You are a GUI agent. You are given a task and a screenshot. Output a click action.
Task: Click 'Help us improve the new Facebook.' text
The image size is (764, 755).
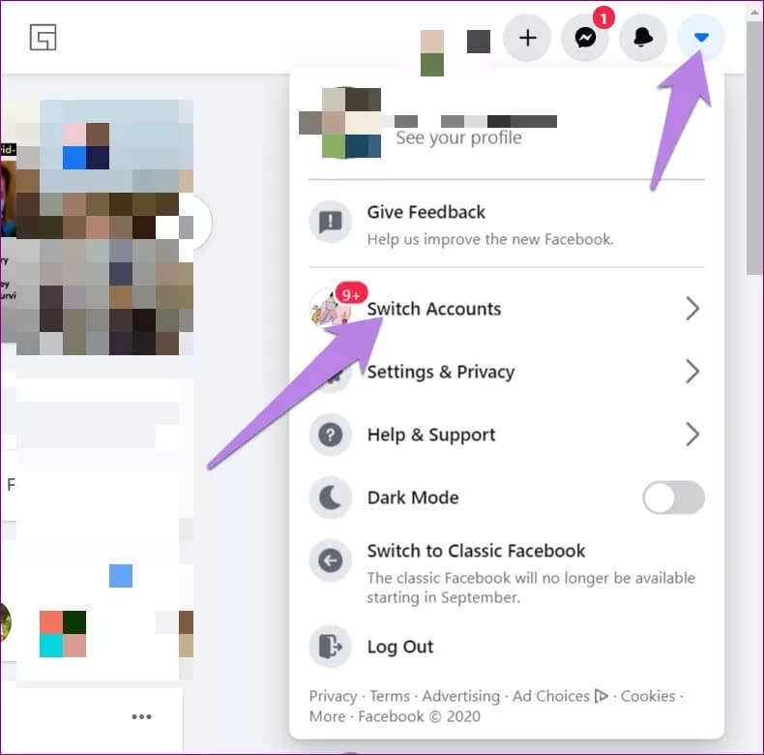pos(490,239)
